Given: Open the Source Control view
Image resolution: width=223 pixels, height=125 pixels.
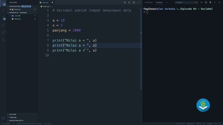Looking at the screenshot, I should (3, 18).
